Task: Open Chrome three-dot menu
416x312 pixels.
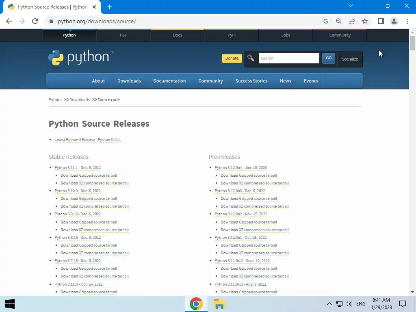Action: (x=407, y=21)
